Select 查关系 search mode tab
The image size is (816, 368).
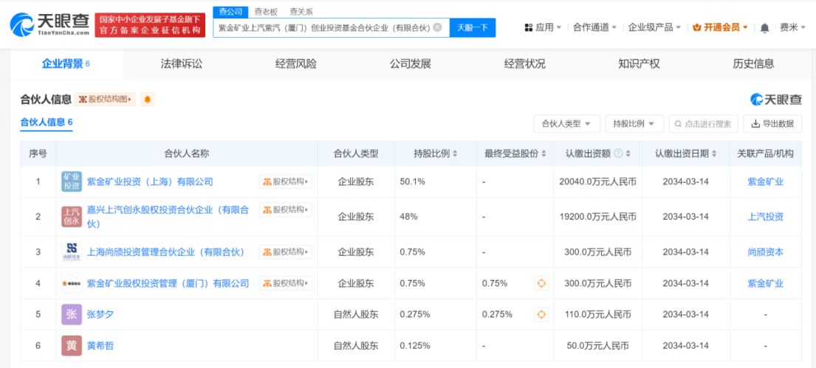point(301,11)
